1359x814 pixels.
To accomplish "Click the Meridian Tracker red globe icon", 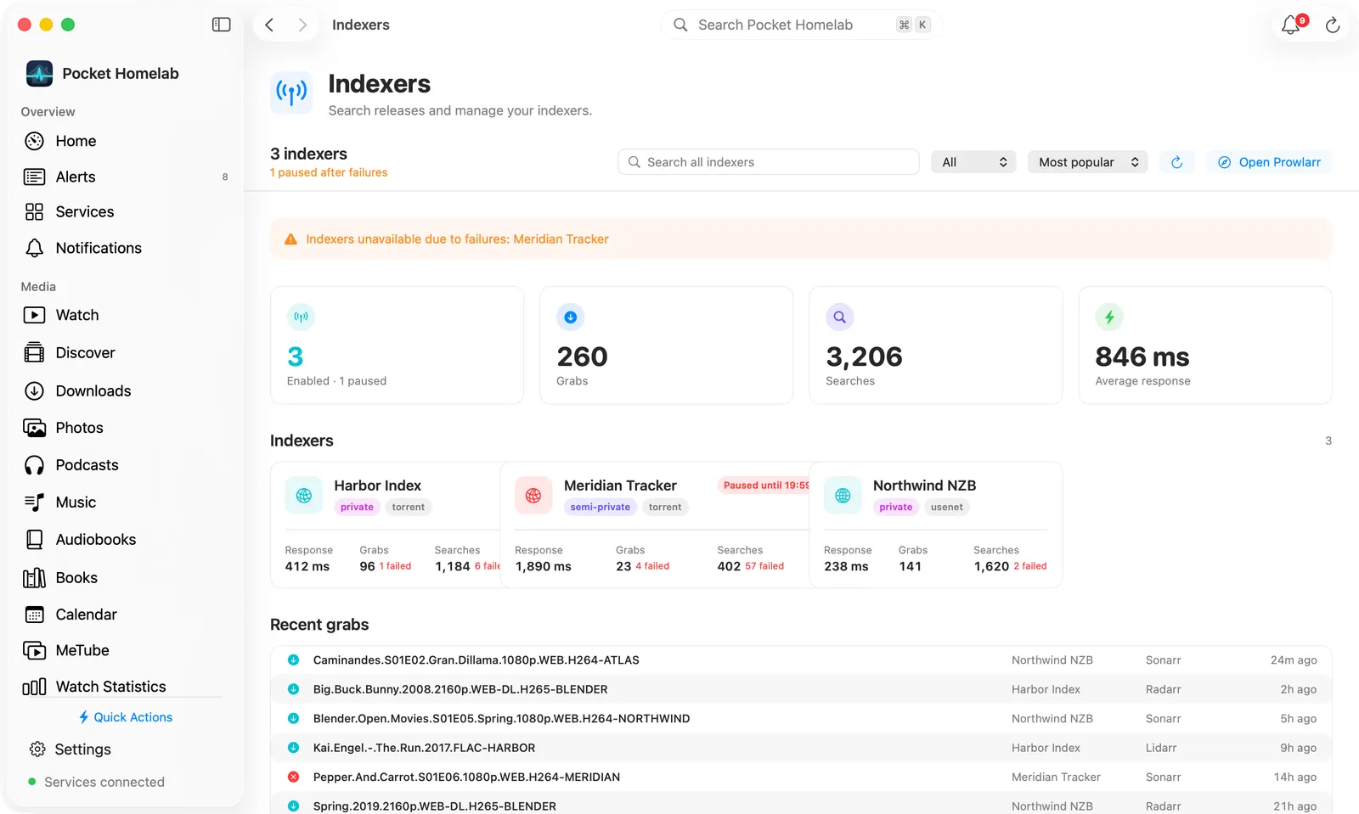I will tap(533, 496).
